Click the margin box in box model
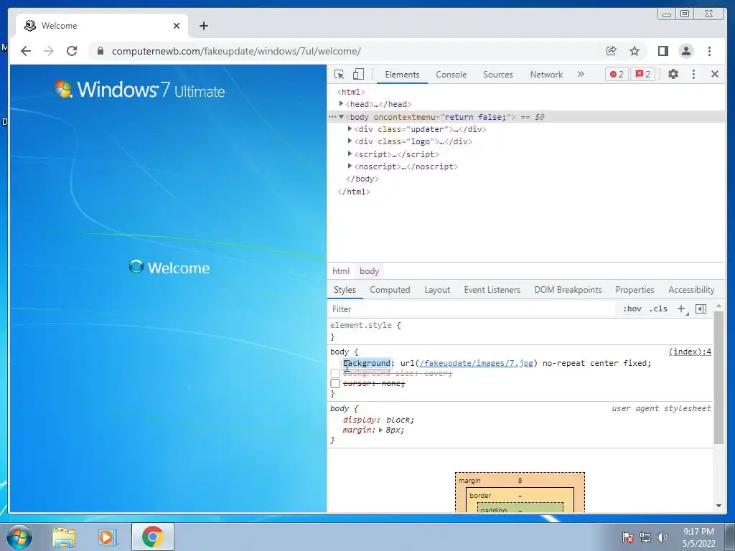The height and width of the screenshot is (551, 735). click(x=520, y=480)
